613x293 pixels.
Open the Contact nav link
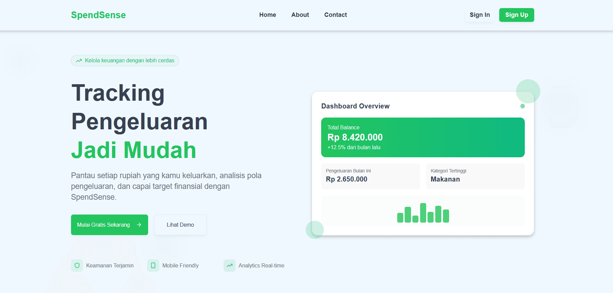pyautogui.click(x=335, y=15)
